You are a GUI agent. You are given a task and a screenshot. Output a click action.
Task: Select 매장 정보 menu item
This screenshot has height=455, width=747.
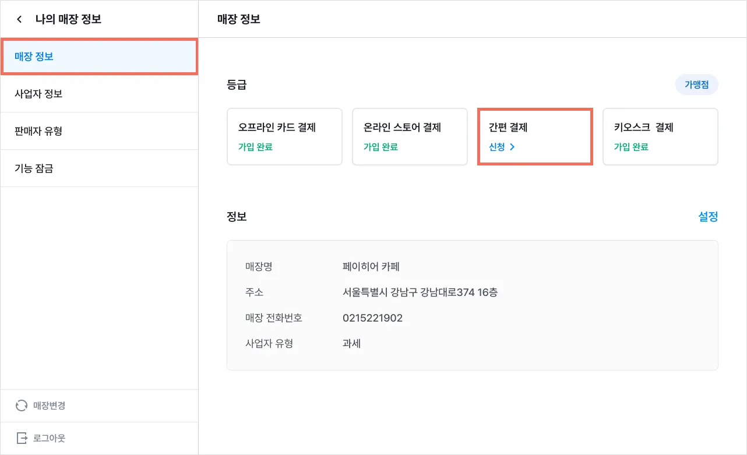click(99, 57)
